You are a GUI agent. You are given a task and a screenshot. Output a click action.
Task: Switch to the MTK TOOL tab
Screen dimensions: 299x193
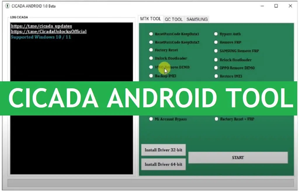tap(150, 19)
